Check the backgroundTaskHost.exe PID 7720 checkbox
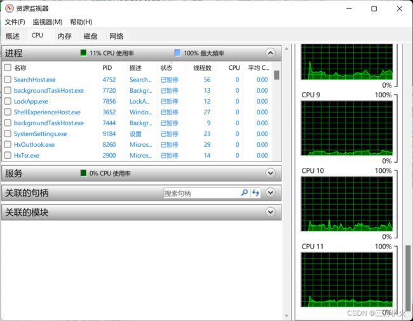The height and width of the screenshot is (321, 413). (8, 90)
